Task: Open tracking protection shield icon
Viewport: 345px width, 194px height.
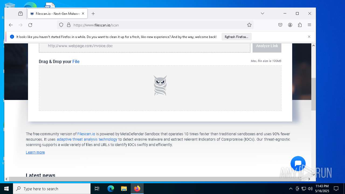Action: pyautogui.click(x=61, y=25)
